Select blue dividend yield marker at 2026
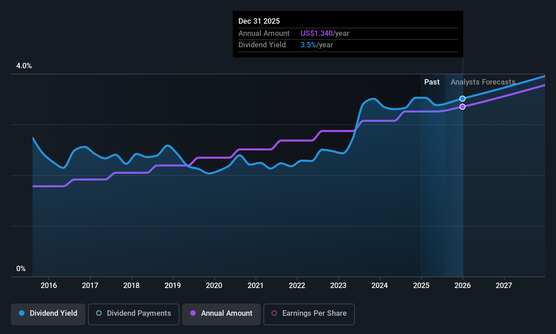The height and width of the screenshot is (334, 556). pyautogui.click(x=463, y=99)
